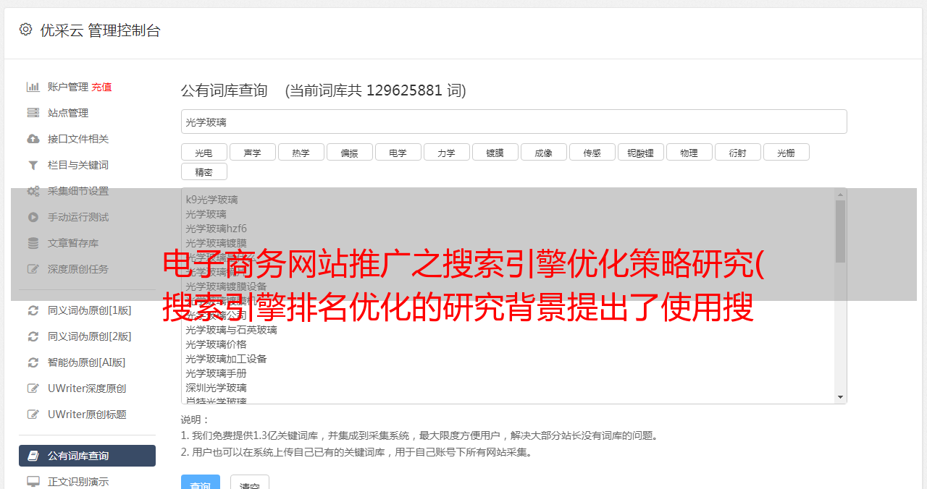Click the 清空 button

point(250,483)
